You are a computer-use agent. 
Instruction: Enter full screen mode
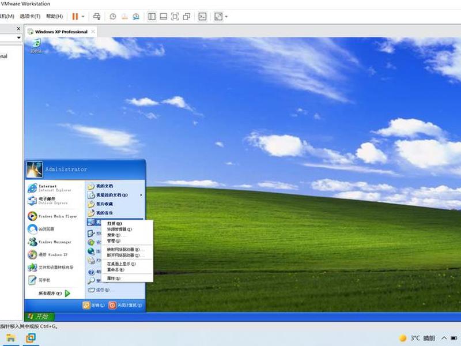175,17
